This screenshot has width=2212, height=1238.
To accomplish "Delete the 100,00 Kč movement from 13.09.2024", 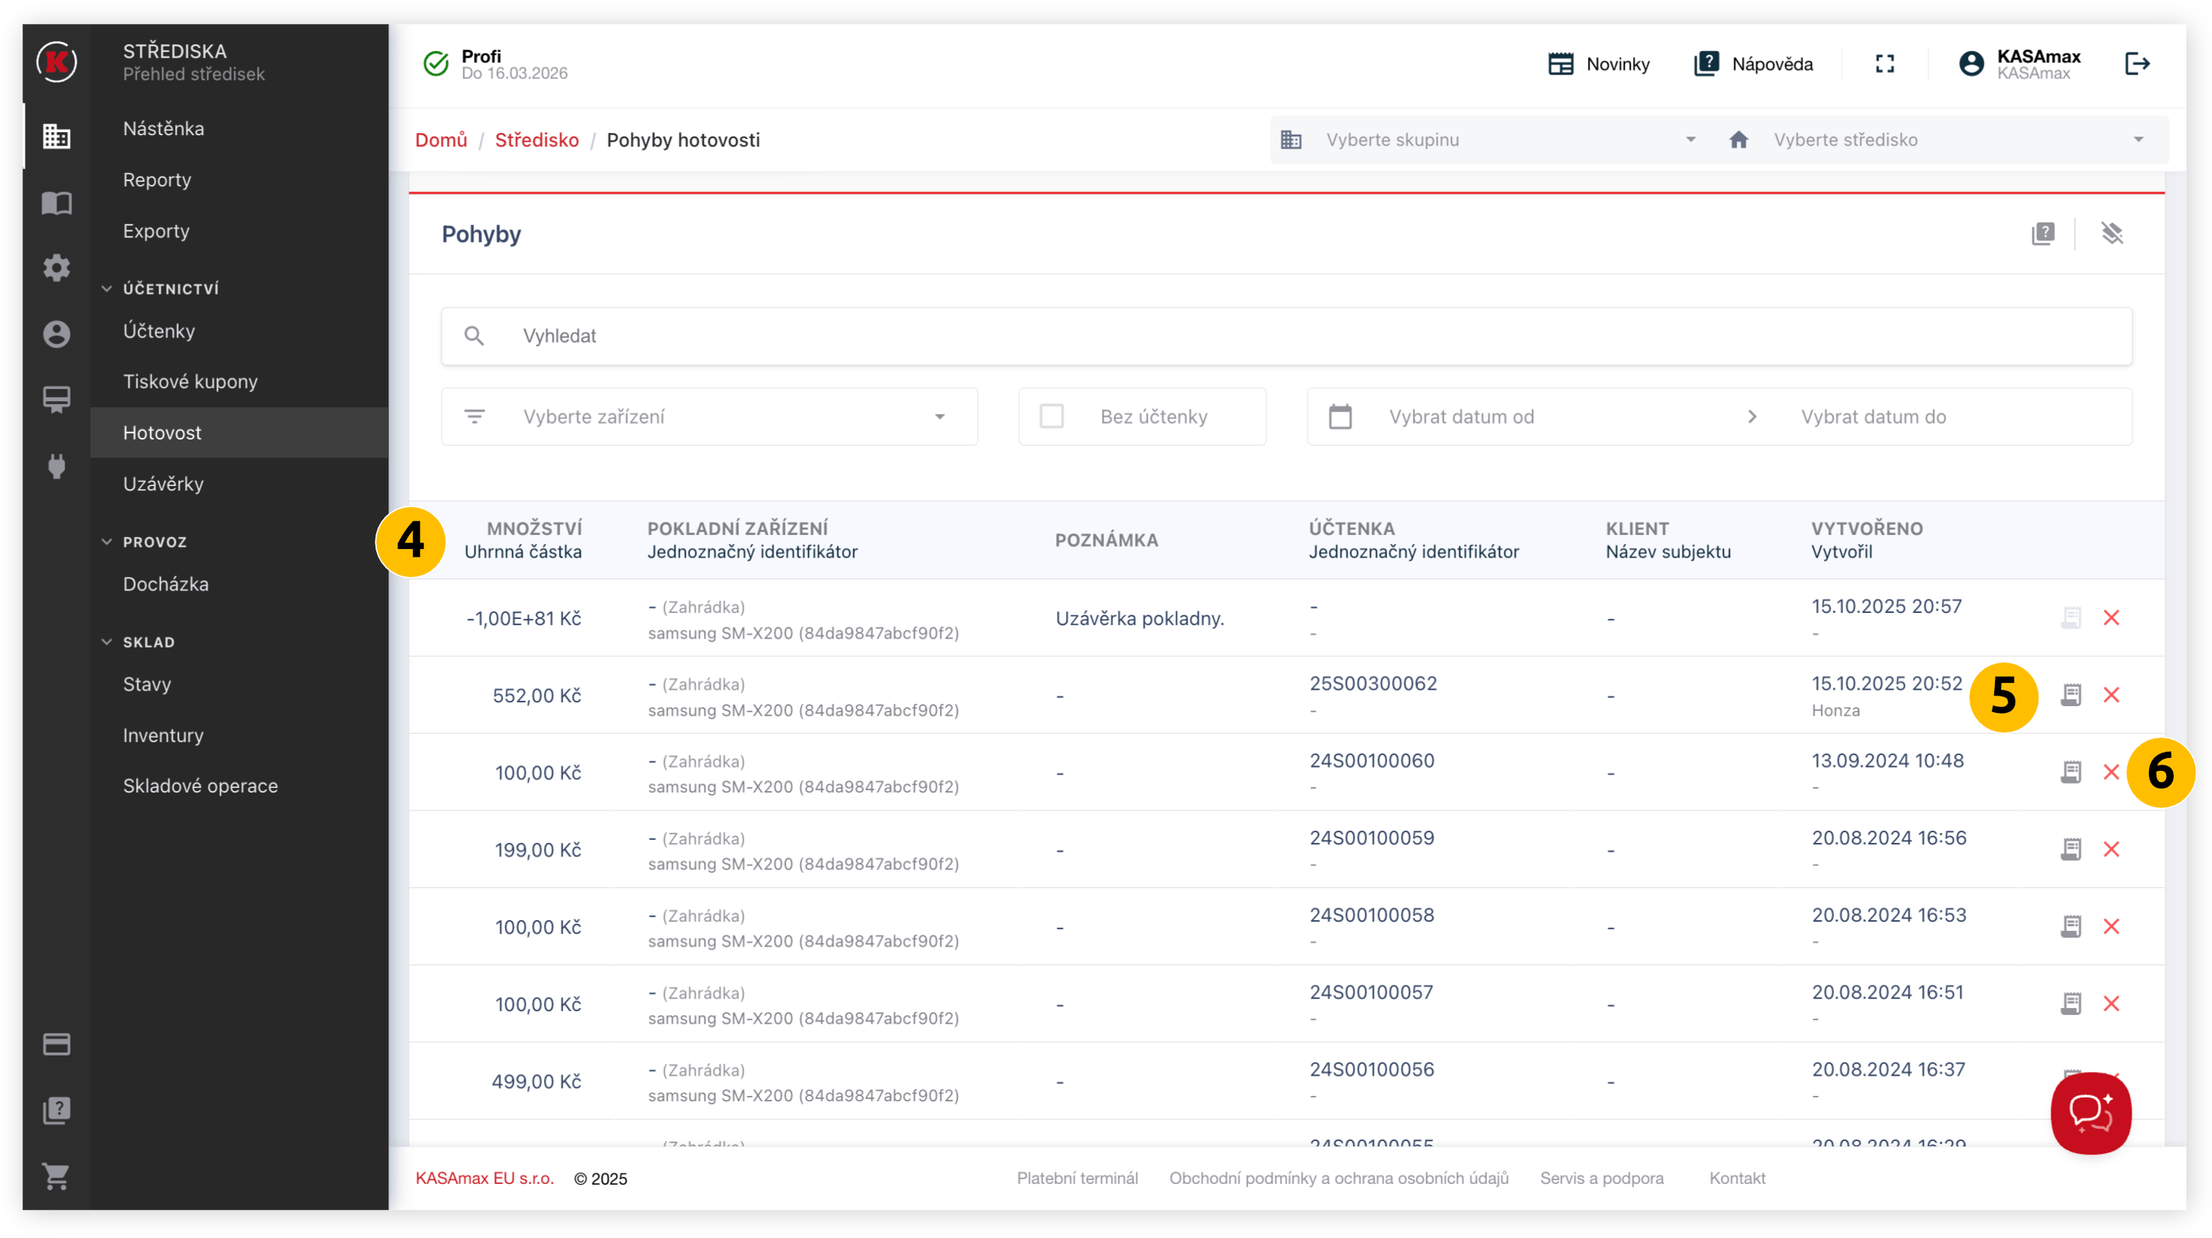I will tap(2111, 771).
